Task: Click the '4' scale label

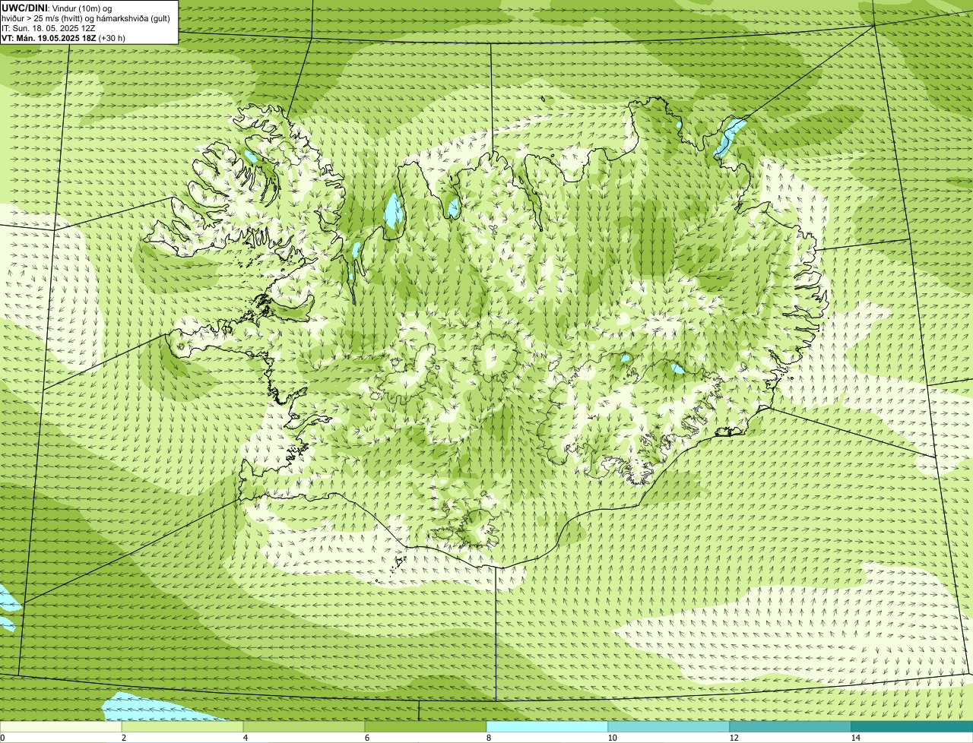Action: pos(245,738)
